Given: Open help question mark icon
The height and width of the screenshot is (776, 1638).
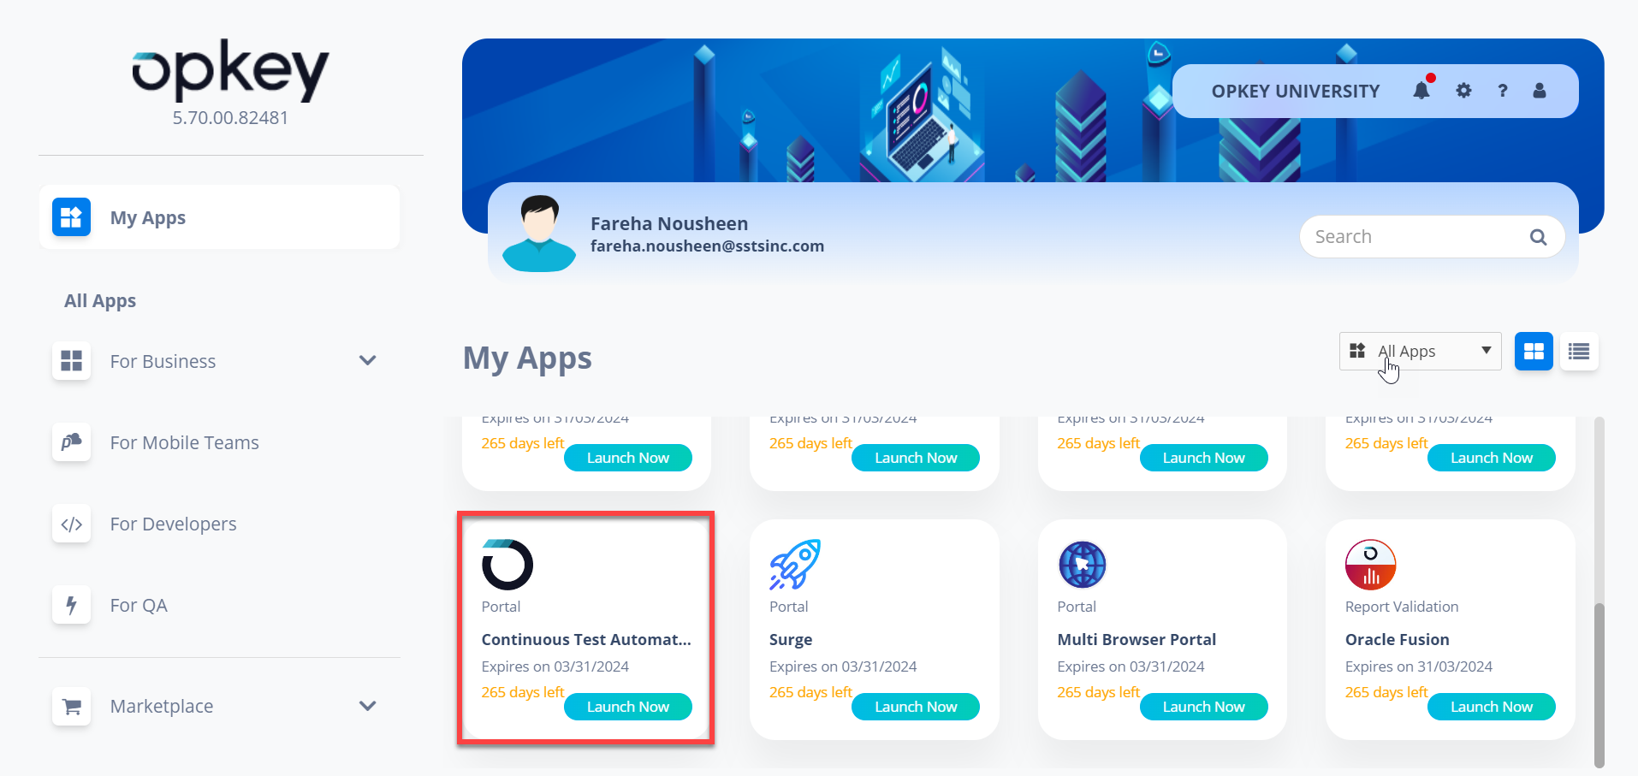Looking at the screenshot, I should click(1502, 90).
